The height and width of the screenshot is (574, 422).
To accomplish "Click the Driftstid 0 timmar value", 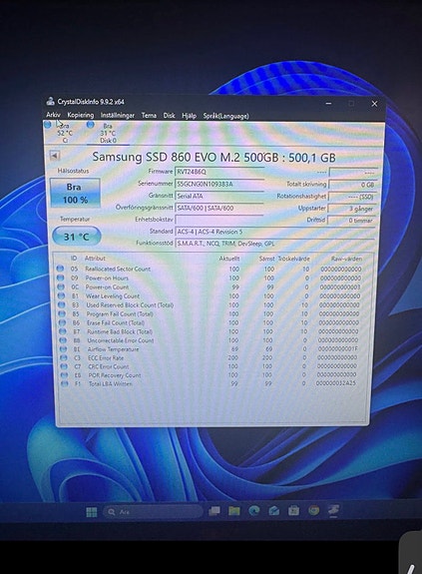I will pyautogui.click(x=351, y=221).
